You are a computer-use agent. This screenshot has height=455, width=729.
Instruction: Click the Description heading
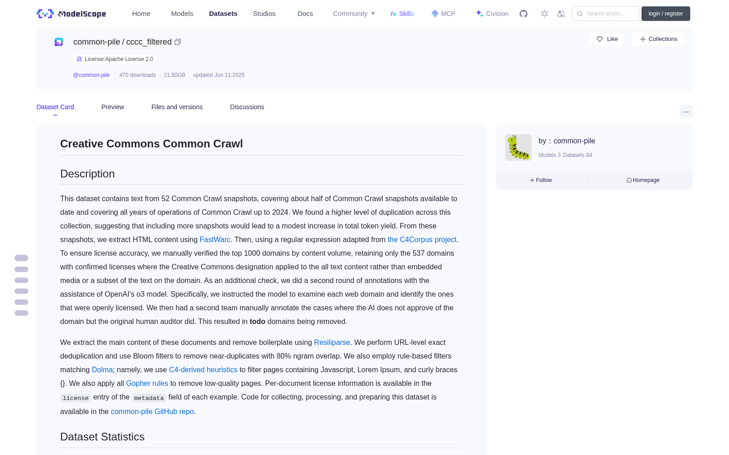[87, 174]
